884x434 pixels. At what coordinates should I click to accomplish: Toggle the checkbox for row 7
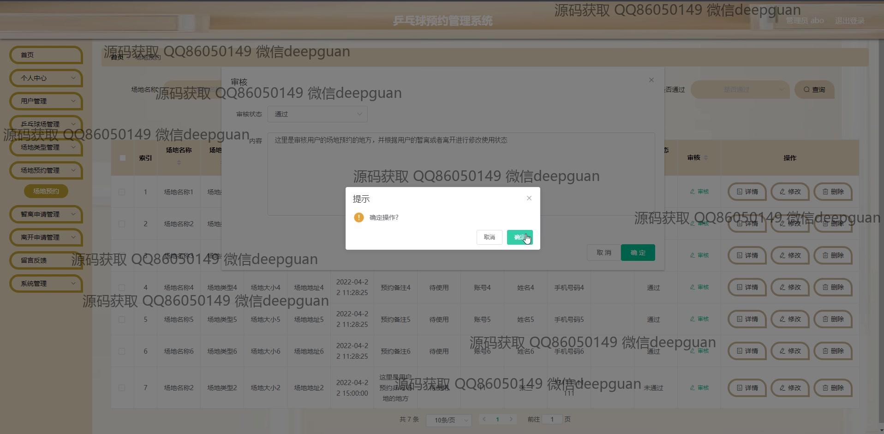[122, 388]
